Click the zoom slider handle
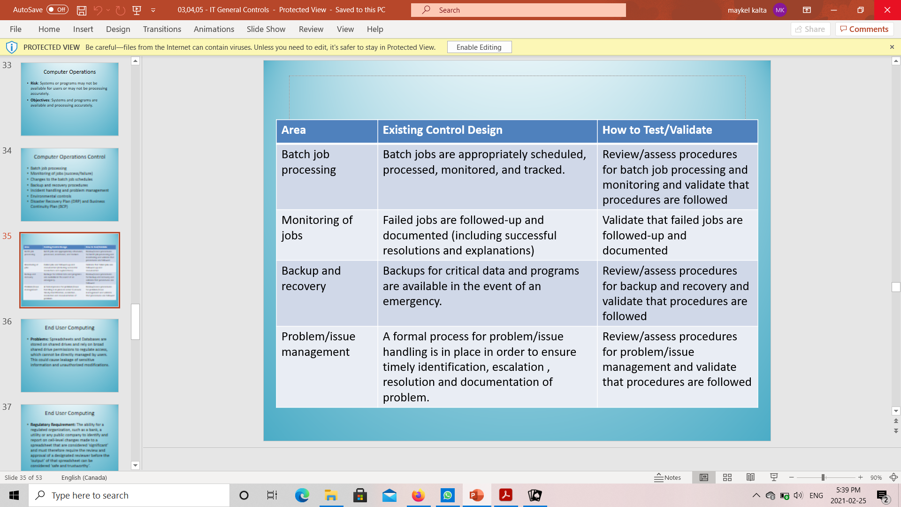Screen dimensions: 901x507 click(x=823, y=477)
